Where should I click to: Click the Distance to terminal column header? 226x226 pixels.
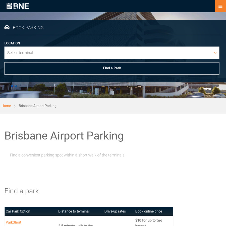[74, 211]
